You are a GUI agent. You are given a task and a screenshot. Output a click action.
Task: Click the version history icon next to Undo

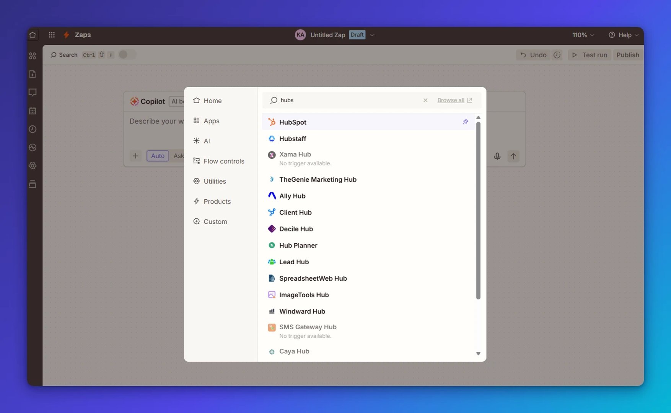click(x=557, y=55)
